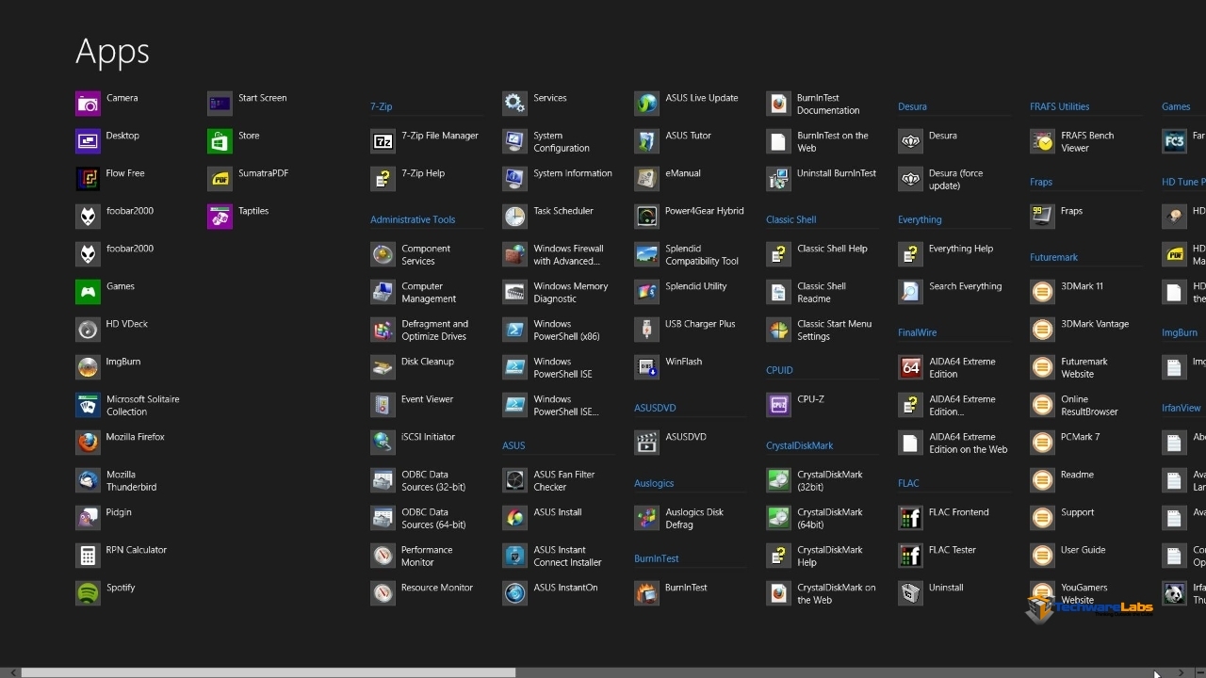Open the Camera app icon

pyautogui.click(x=88, y=104)
